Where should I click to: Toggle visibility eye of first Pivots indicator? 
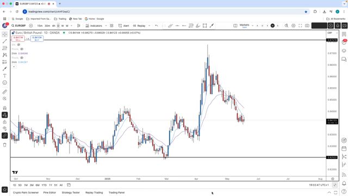pos(22,49)
